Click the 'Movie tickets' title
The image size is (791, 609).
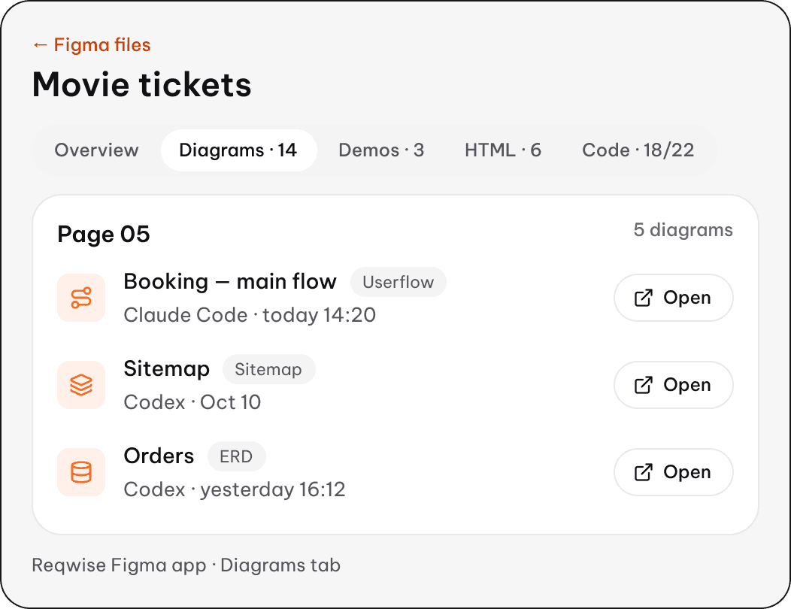pyautogui.click(x=142, y=84)
